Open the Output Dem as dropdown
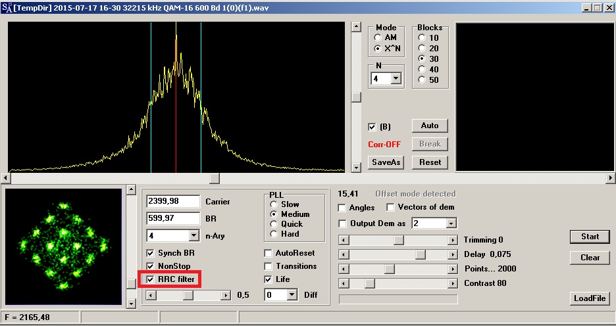This screenshot has width=616, height=326. pos(451,223)
